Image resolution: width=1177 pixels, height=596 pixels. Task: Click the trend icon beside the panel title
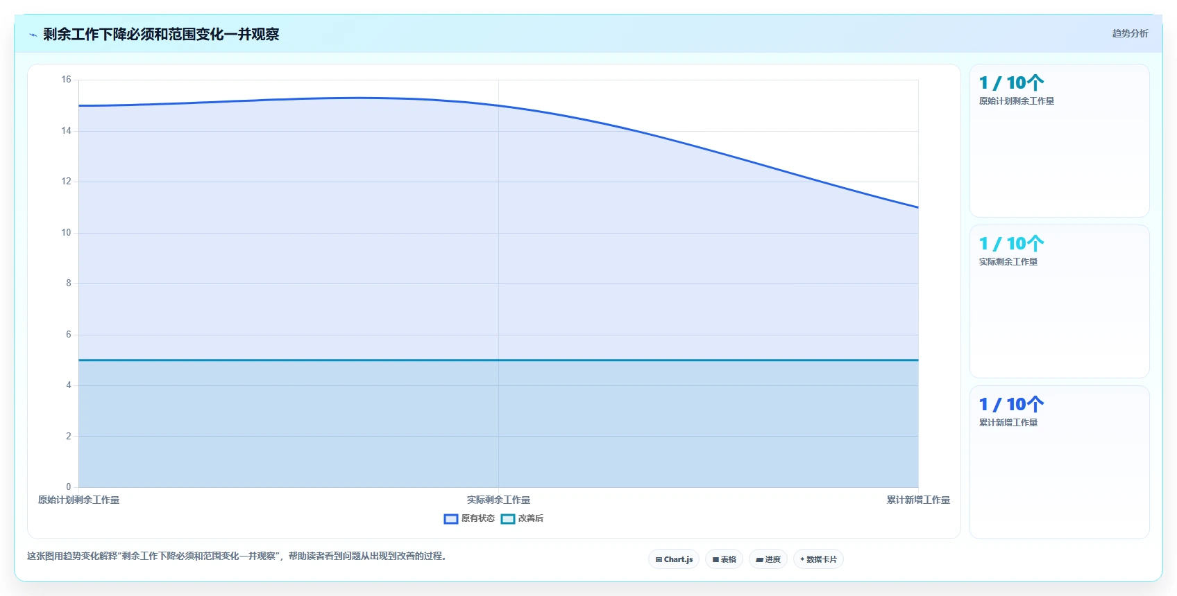coord(33,35)
